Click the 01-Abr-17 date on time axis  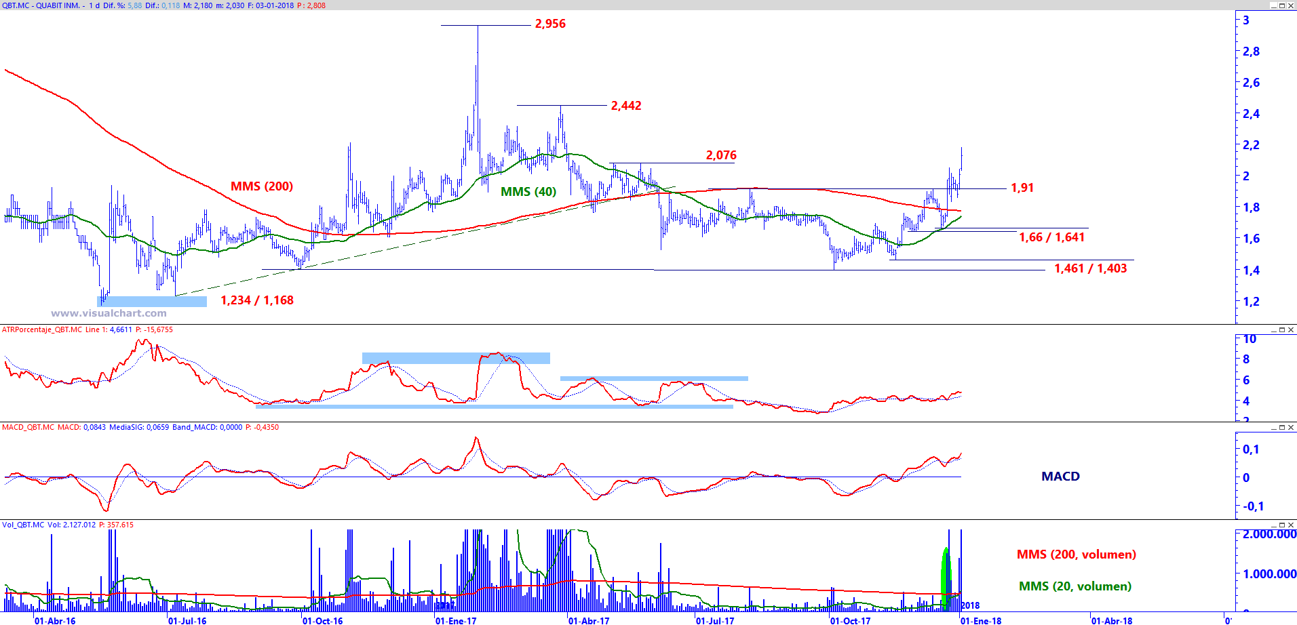[x=589, y=620]
